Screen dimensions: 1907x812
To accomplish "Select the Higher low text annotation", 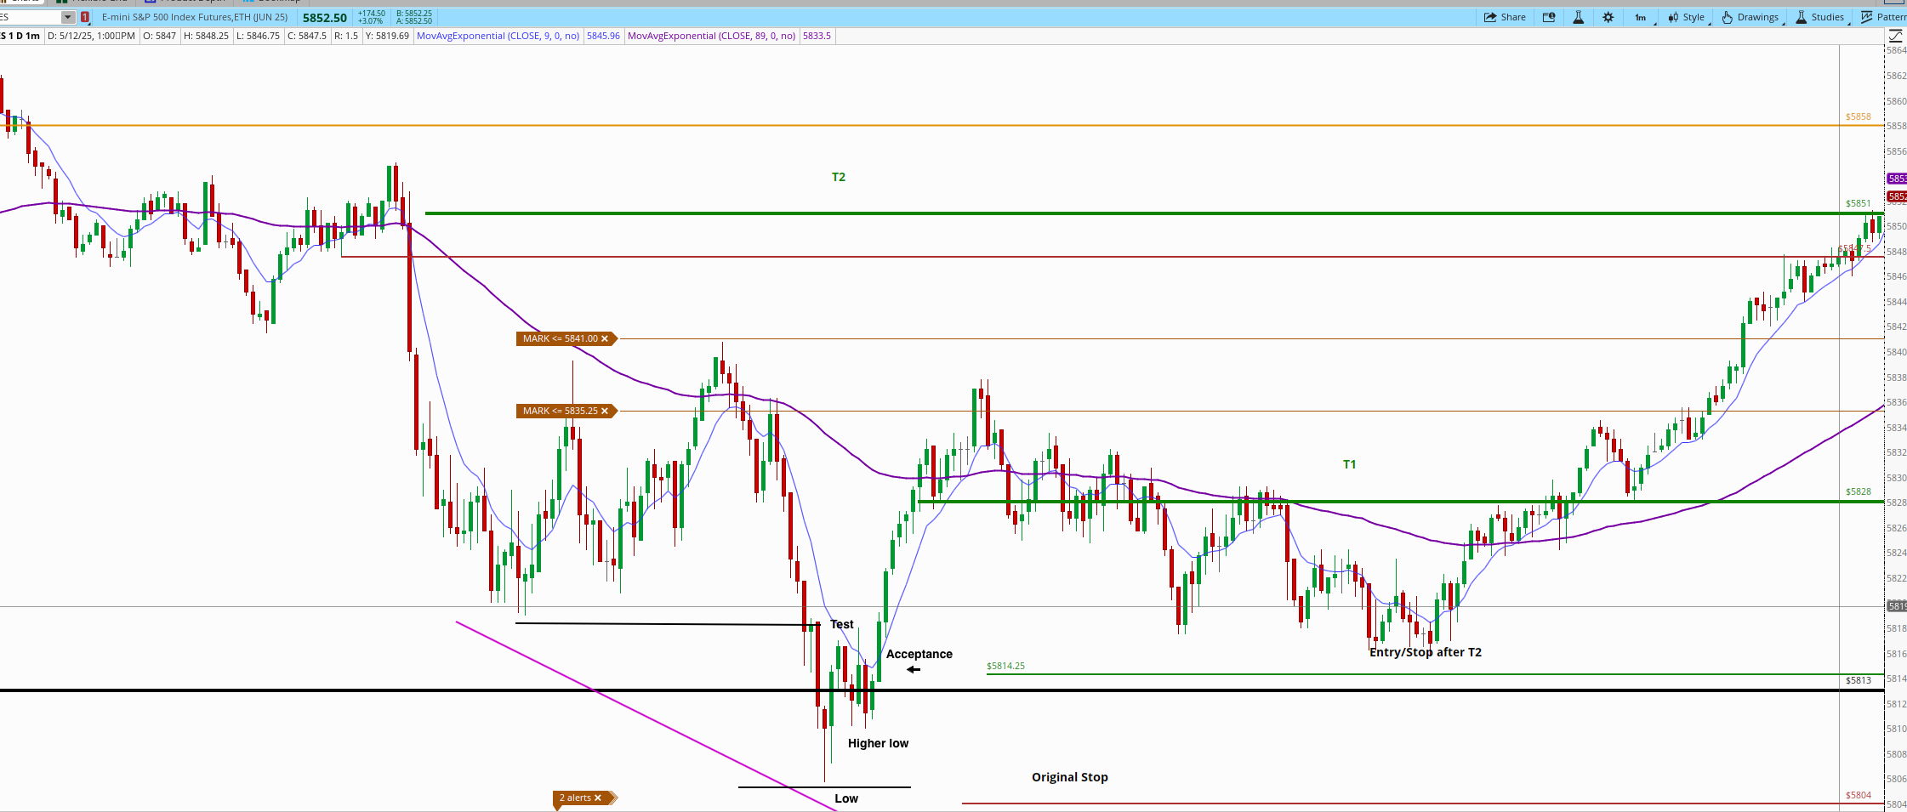I will 879,743.
